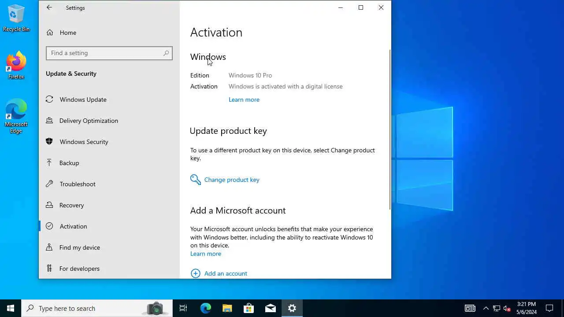The image size is (564, 317).
Task: Open For developers settings
Action: [109, 269]
